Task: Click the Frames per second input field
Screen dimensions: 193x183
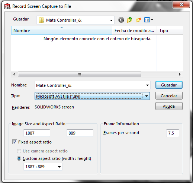Action: click(173, 133)
